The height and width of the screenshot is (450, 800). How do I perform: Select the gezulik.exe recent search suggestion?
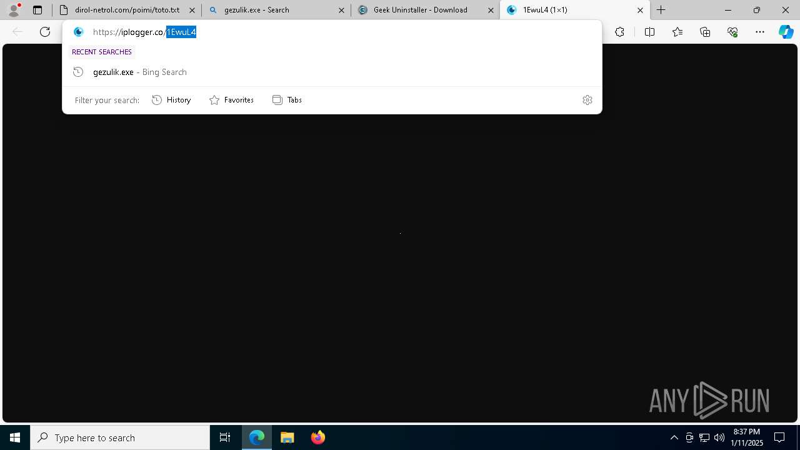pyautogui.click(x=332, y=72)
